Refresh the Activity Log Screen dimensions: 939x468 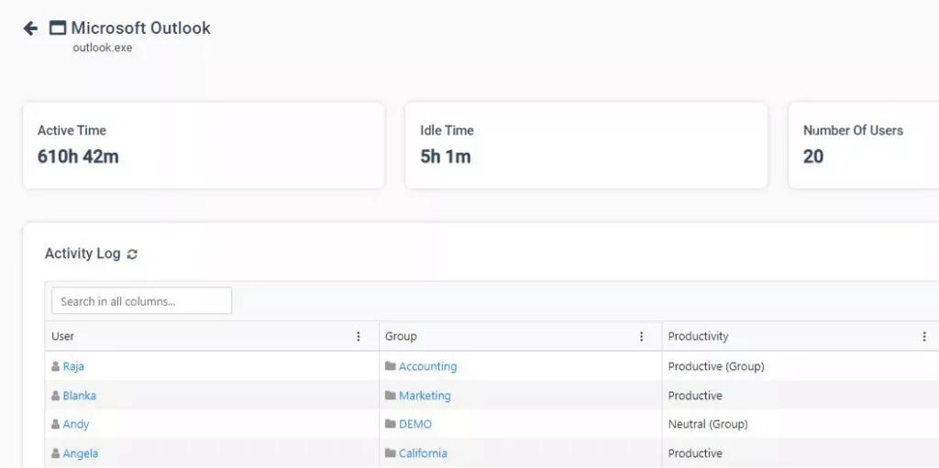[132, 255]
